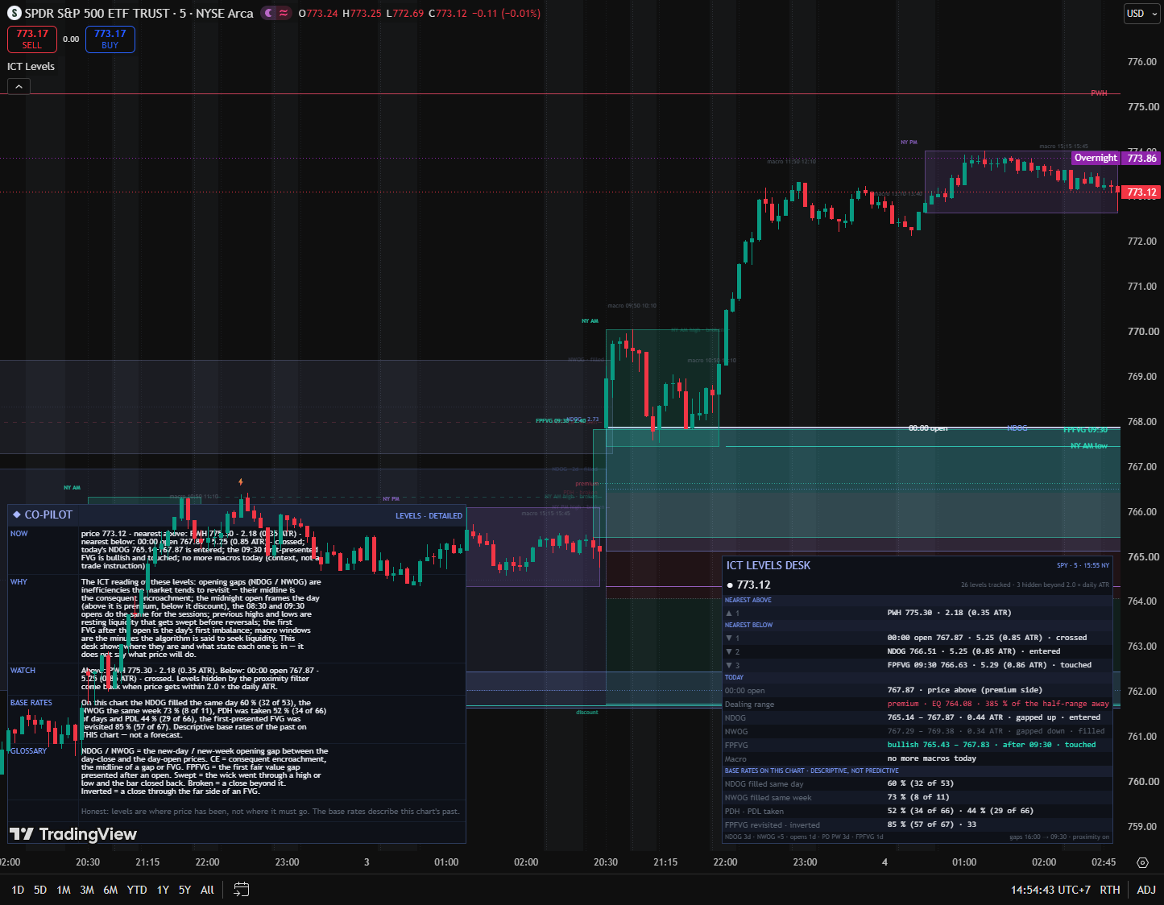Click the 770.00 price axis label
This screenshot has height=905, width=1164.
coord(1142,332)
